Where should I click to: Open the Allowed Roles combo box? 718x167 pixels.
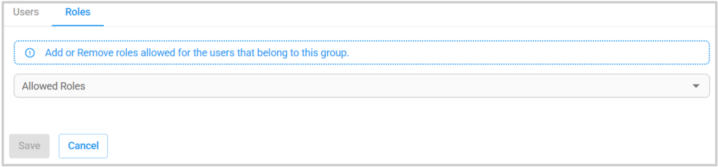[x=362, y=86]
